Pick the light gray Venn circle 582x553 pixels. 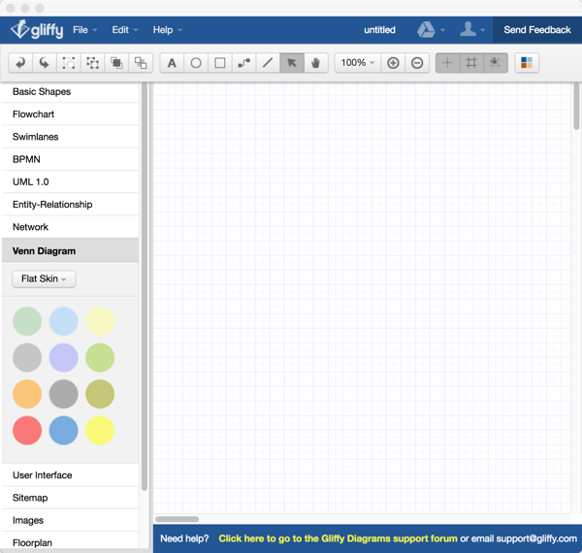pyautogui.click(x=27, y=357)
